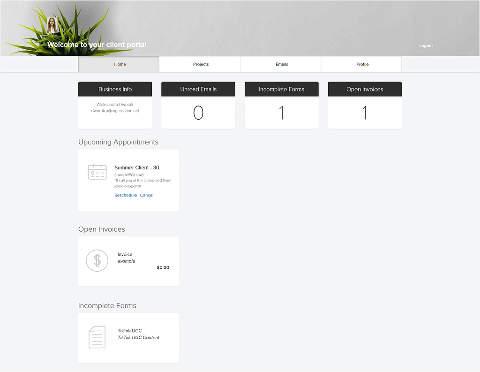Click the open invoices count 1
The image size is (480, 372).
pos(365,113)
